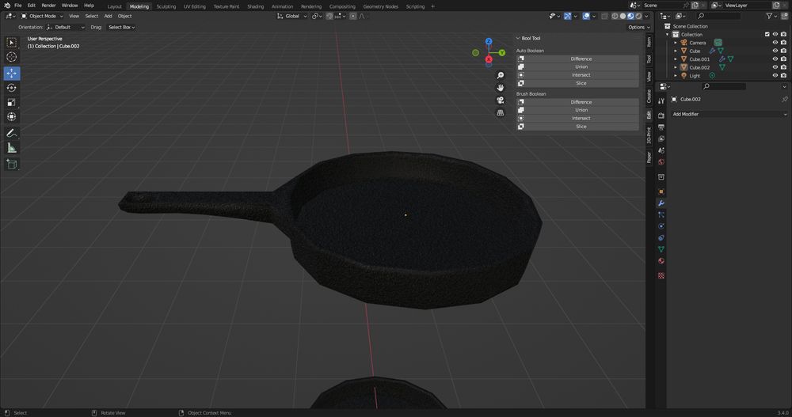Select material preview viewport shading
Viewport: 792px width, 417px height.
click(630, 16)
